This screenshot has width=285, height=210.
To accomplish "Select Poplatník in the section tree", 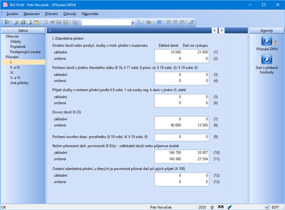I will click(18, 47).
